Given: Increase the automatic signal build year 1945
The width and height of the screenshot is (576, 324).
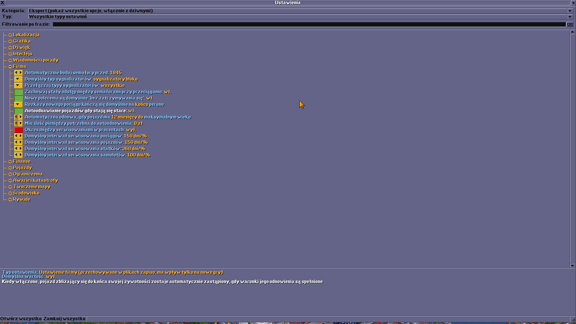Looking at the screenshot, I should [21, 73].
